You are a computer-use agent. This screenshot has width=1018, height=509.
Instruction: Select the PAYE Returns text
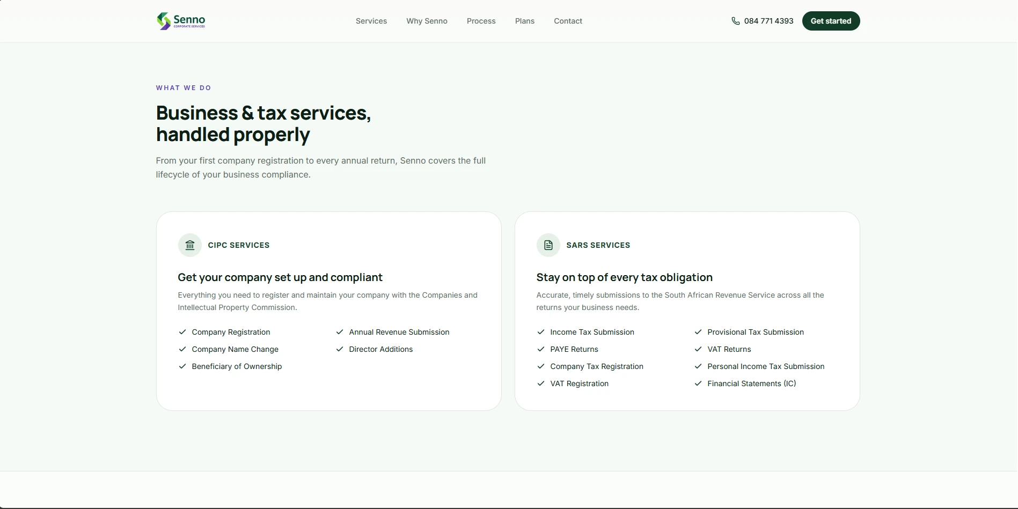(574, 349)
